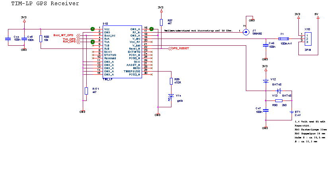
Task: Click the Reset_N pin name
Action: click(134, 48)
